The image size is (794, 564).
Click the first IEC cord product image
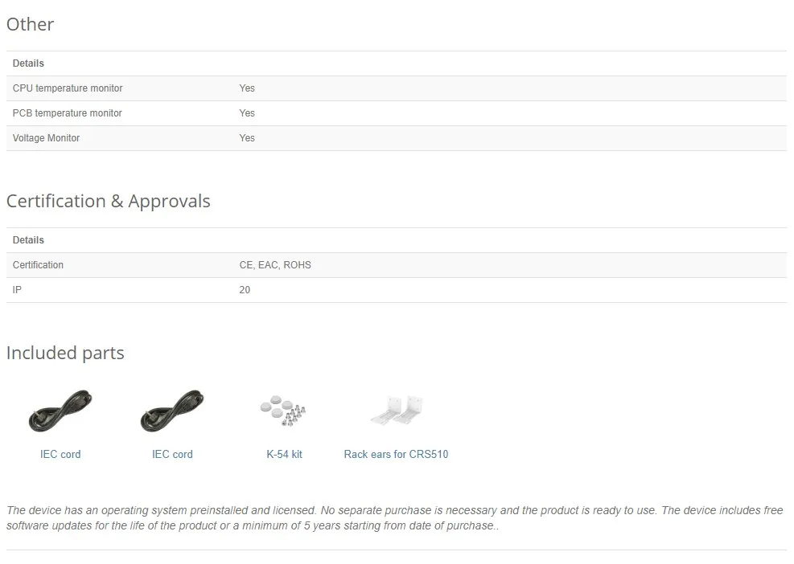60,411
